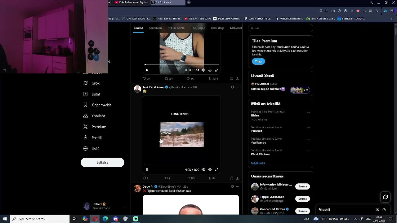Like Jani Kärkkäinen's post with 149 likes
The image size is (397, 223).
pos(190,178)
